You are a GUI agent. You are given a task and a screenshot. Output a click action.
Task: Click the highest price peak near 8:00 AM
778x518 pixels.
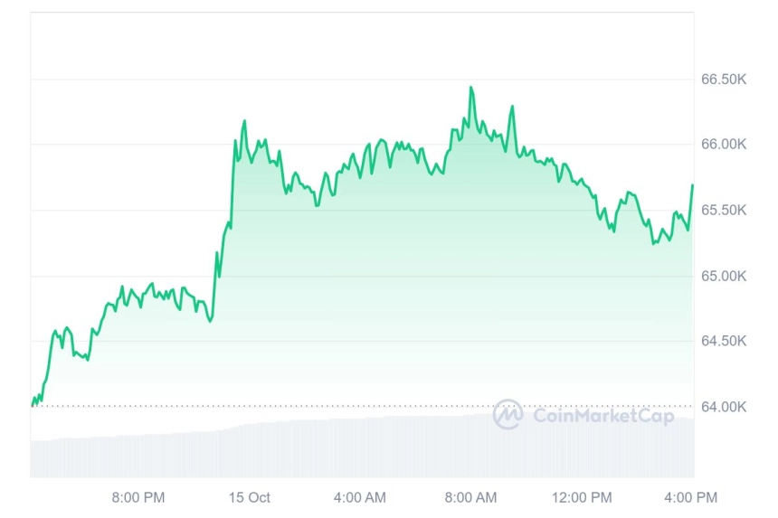[470, 88]
